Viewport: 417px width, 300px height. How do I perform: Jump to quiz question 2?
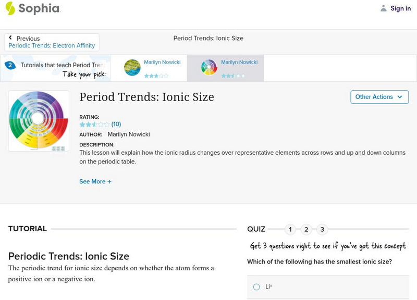tap(306, 229)
